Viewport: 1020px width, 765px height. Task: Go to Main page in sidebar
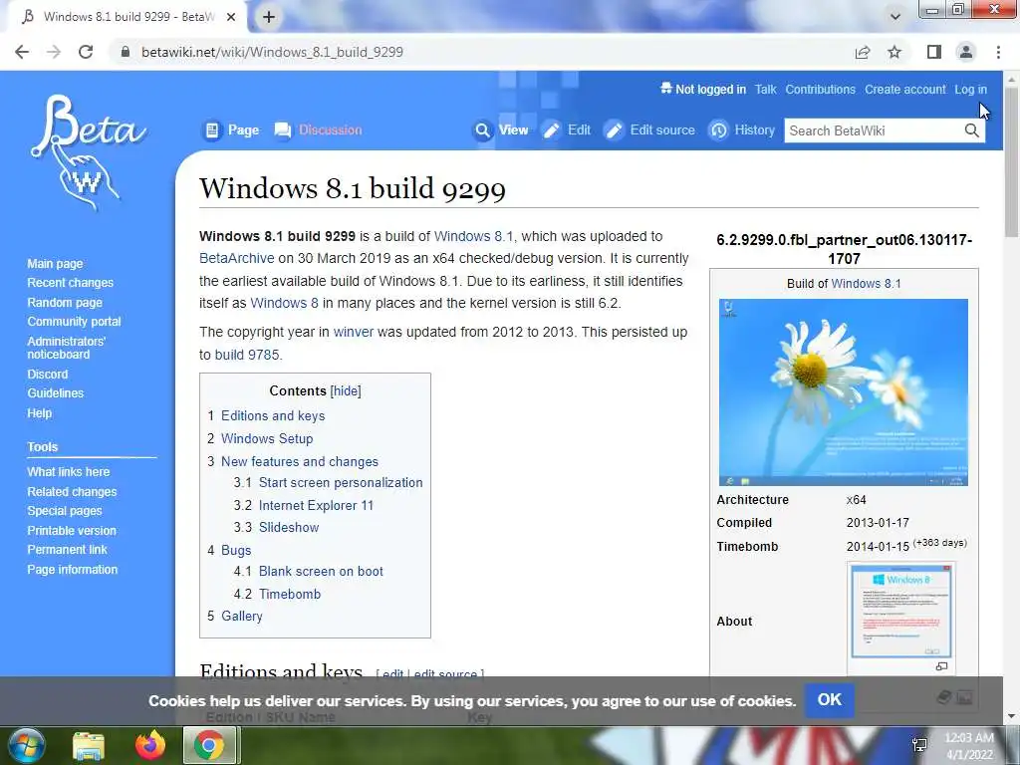tap(56, 263)
